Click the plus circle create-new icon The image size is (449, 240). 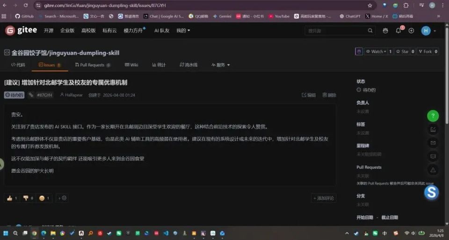411,30
